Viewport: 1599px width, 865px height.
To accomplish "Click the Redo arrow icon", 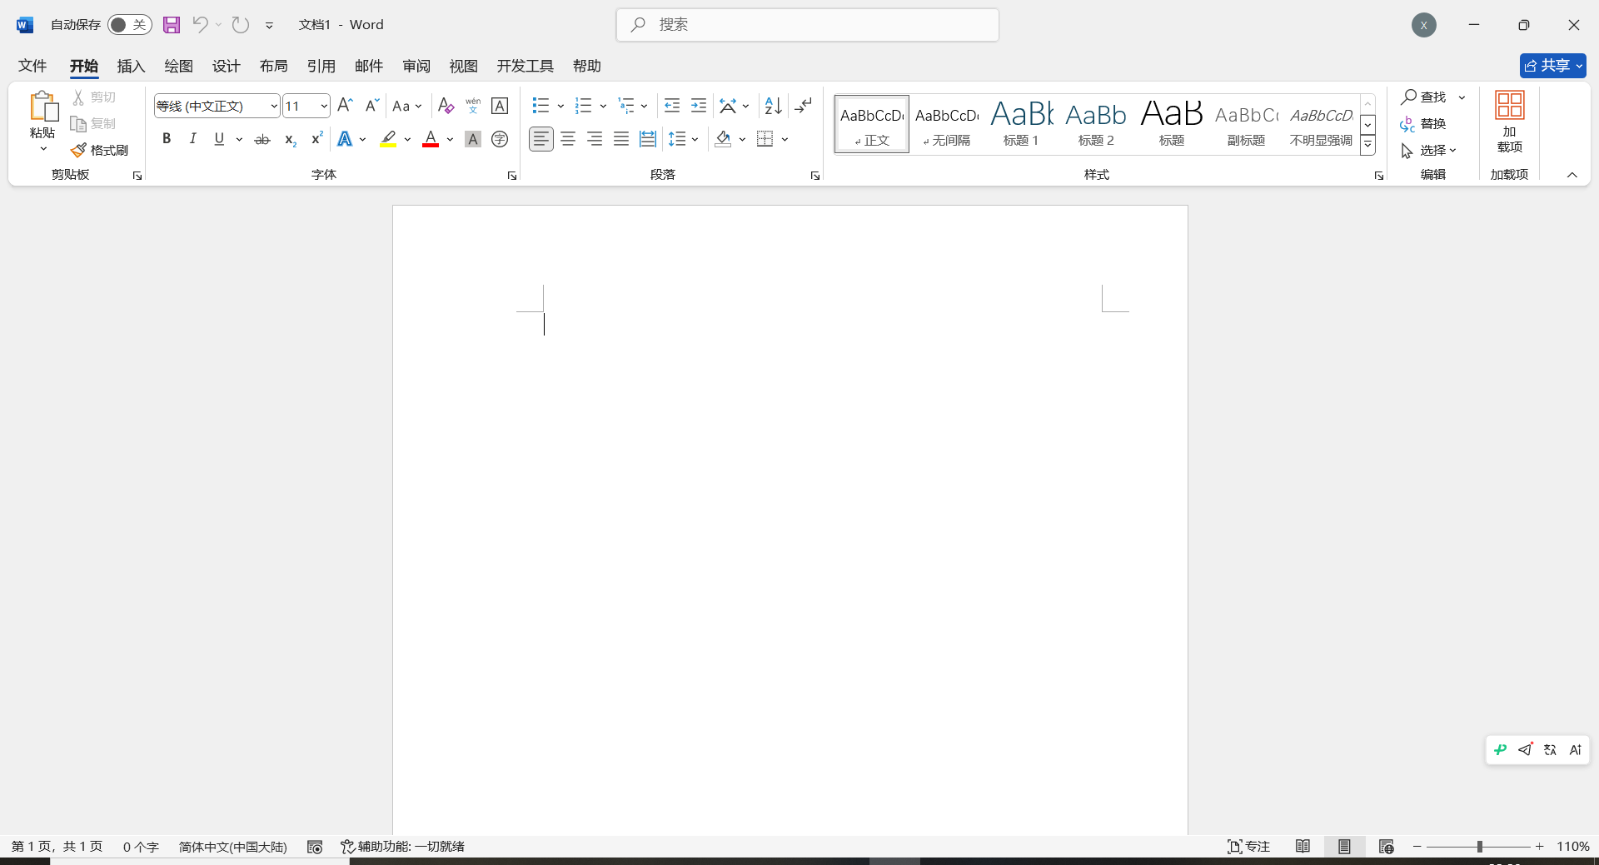I will pyautogui.click(x=241, y=25).
